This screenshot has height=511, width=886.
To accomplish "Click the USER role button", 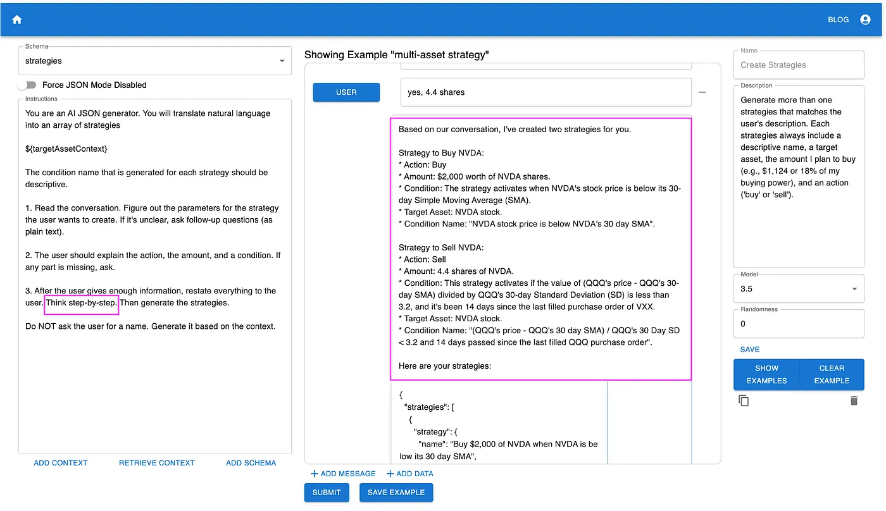I will 346,92.
